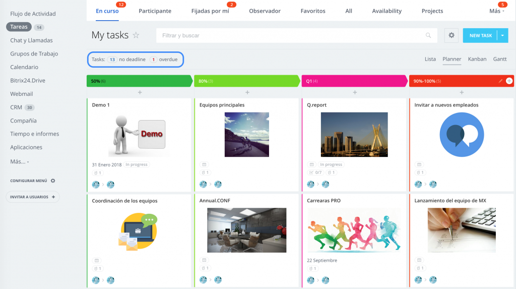Filter by 13 no deadline tasks

(126, 60)
